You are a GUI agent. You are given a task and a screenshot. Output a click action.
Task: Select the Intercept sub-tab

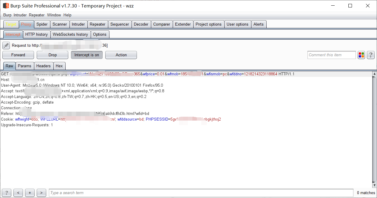pos(13,34)
